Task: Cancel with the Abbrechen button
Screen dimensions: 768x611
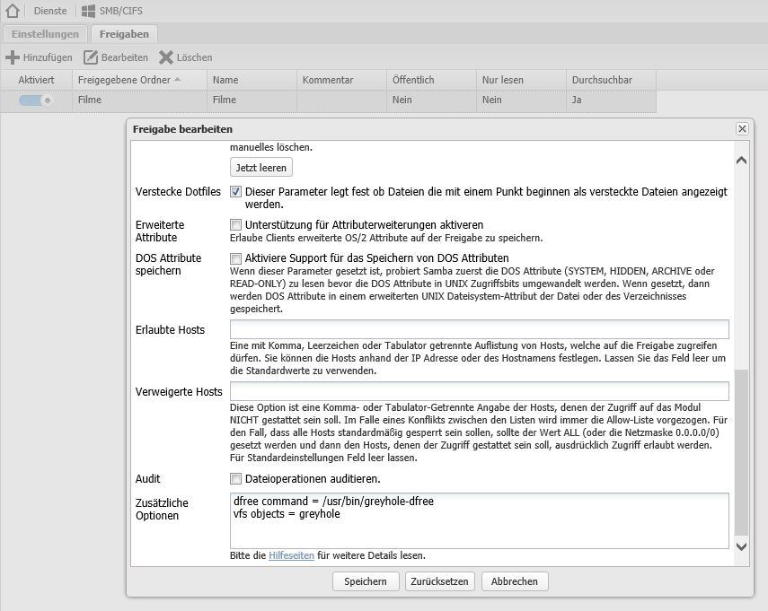Action: click(515, 581)
